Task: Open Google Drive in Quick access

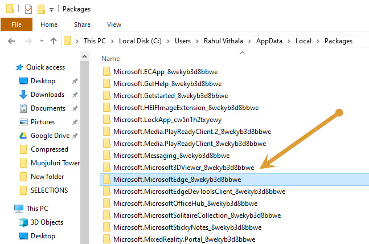Action: coord(45,136)
